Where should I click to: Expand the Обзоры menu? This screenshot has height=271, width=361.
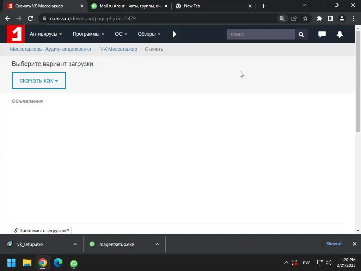(x=149, y=34)
